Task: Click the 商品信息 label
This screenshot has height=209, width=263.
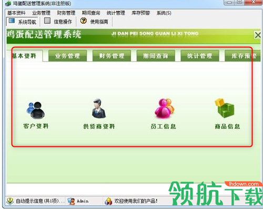Action: click(227, 126)
